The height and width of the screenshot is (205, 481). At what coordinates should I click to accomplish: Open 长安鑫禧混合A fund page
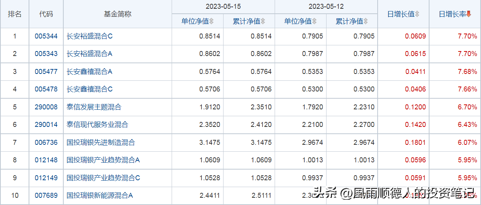pyautogui.click(x=90, y=72)
